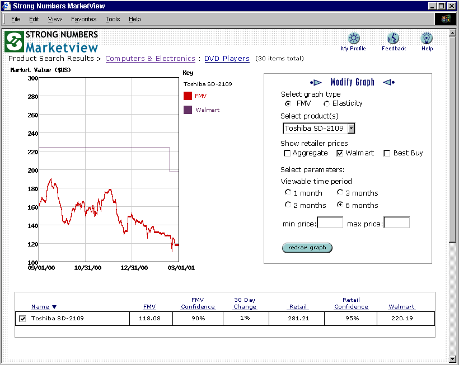Select the 3 months time period
The image size is (459, 365).
(340, 193)
